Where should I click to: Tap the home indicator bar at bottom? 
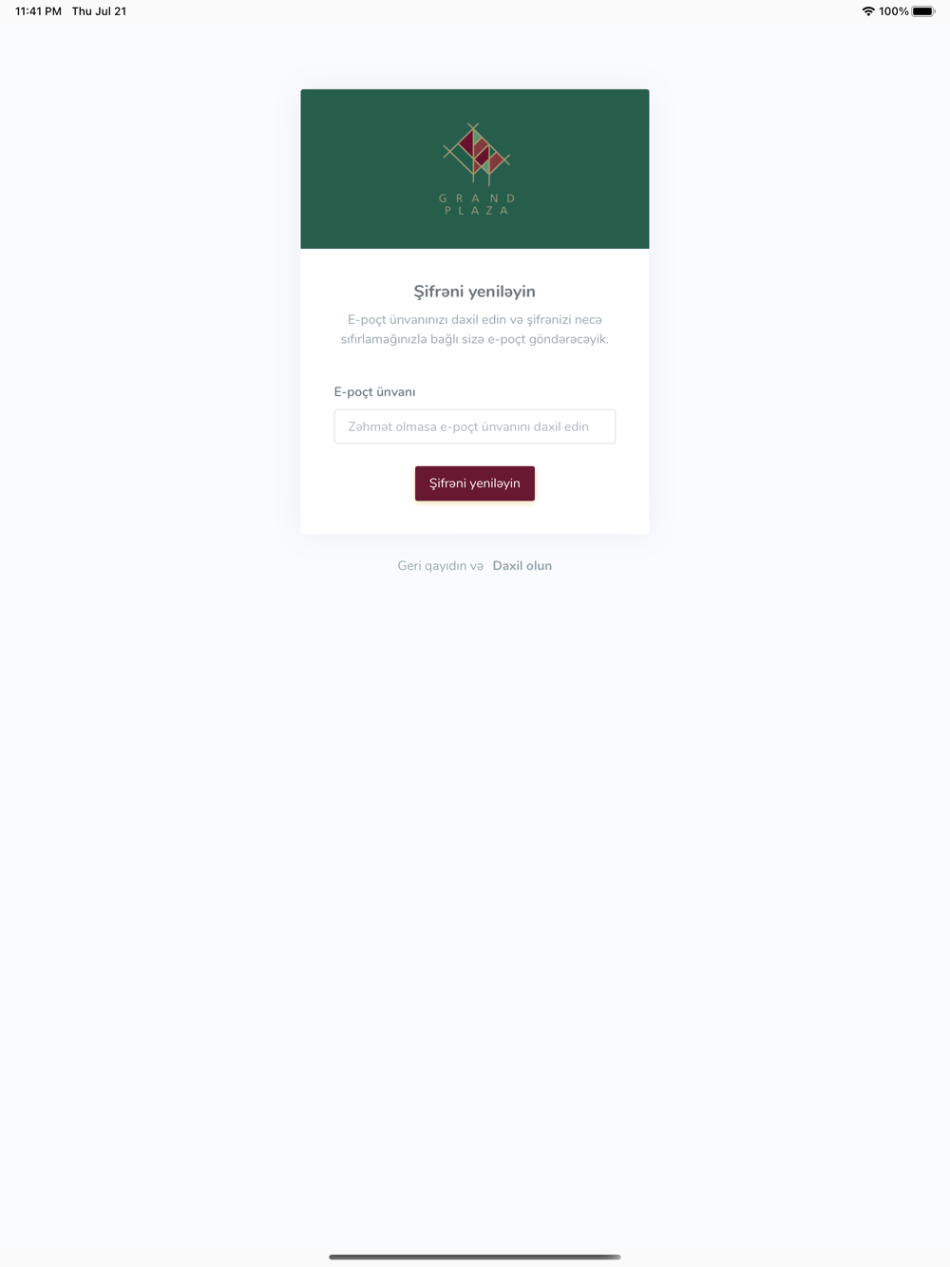[x=475, y=1257]
